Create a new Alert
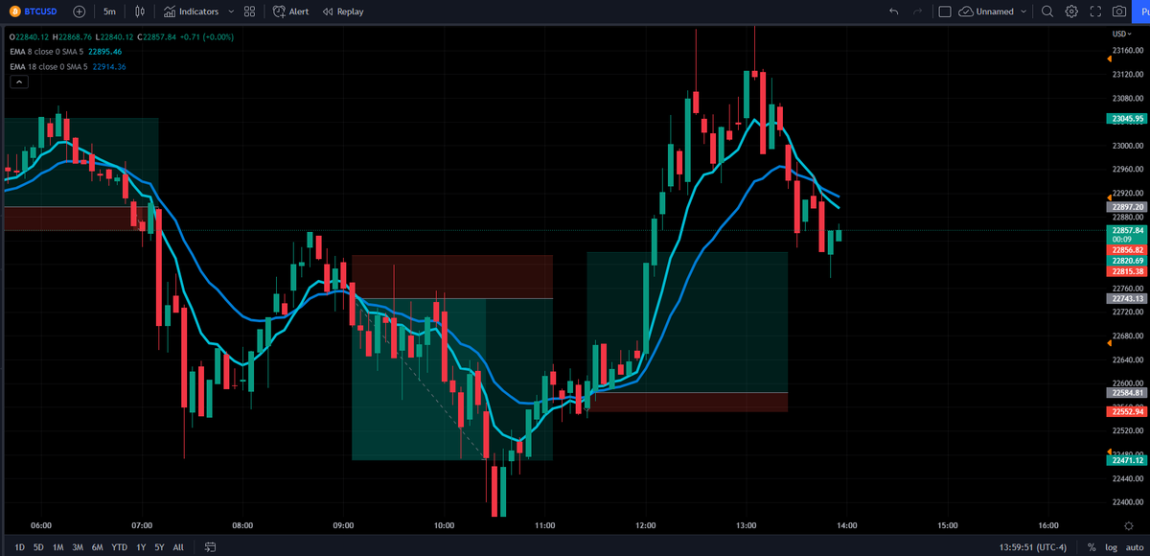The image size is (1150, 556). pyautogui.click(x=291, y=12)
